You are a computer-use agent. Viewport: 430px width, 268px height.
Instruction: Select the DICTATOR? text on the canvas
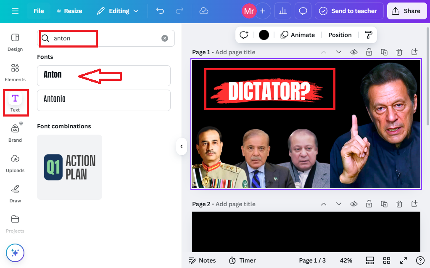point(269,91)
